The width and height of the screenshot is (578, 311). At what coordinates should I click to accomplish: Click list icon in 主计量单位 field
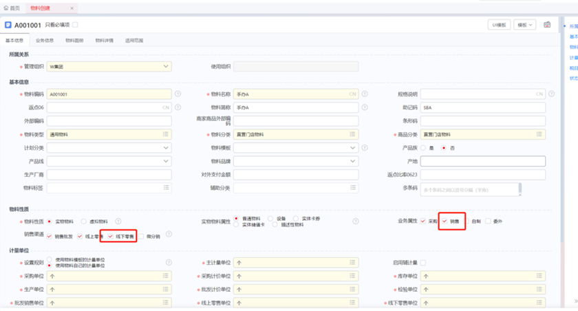(353, 263)
